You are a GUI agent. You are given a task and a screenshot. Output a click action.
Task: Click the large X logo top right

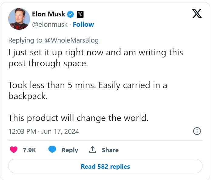pyautogui.click(x=197, y=14)
